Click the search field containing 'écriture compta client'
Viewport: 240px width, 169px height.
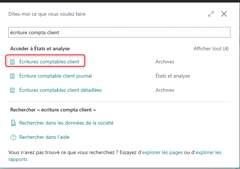(x=119, y=32)
